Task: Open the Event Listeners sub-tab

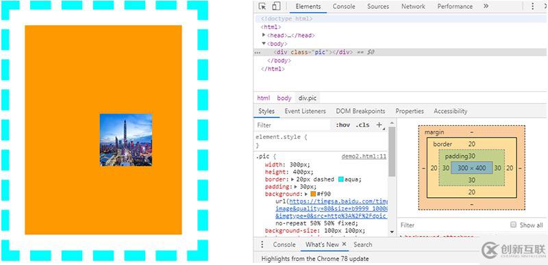Action: pos(305,111)
